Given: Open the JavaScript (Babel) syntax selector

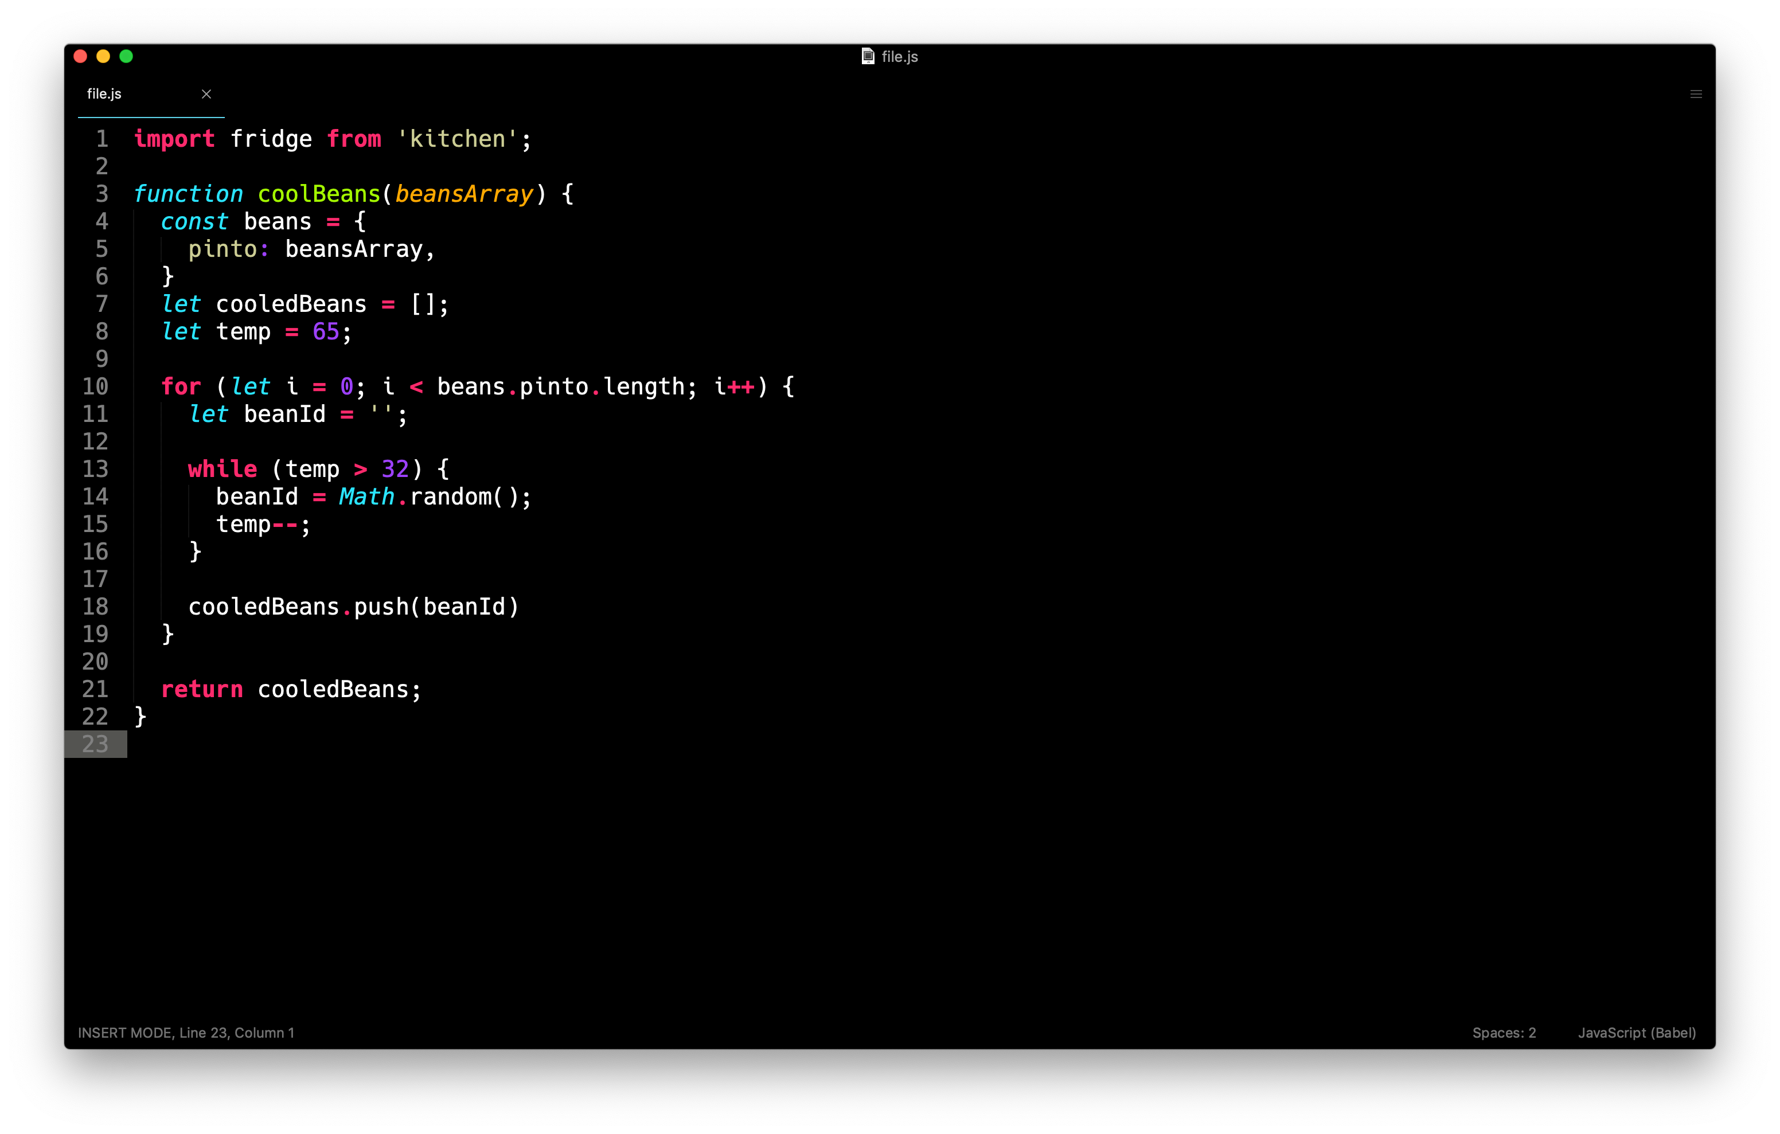Looking at the screenshot, I should 1637,1033.
